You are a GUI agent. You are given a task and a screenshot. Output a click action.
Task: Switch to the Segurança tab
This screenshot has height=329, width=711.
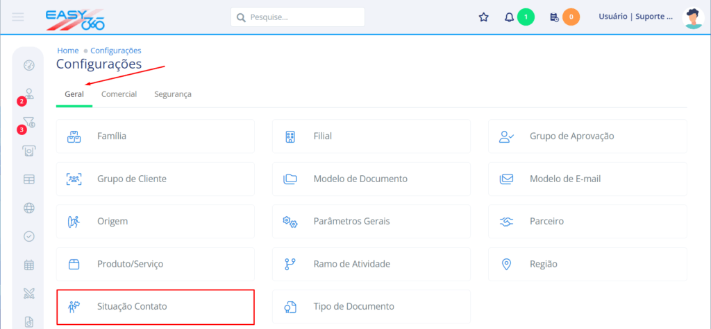pos(173,94)
